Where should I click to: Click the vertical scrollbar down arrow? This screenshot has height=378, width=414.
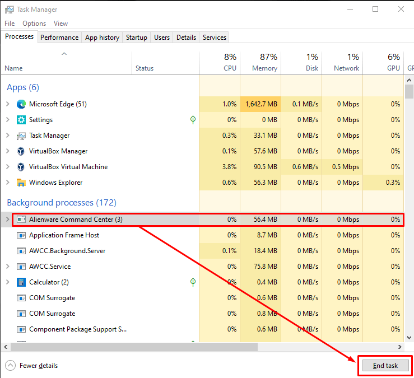click(409, 338)
